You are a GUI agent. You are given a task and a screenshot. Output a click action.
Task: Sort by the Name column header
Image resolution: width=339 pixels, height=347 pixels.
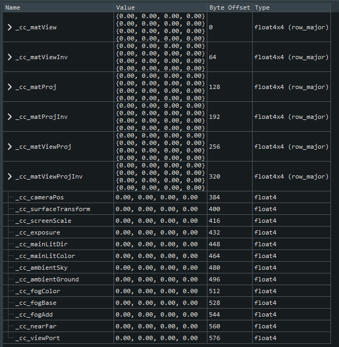point(59,7)
